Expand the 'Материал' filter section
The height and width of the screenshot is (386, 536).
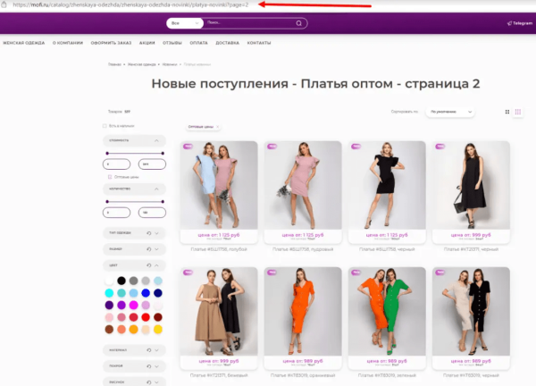click(156, 350)
